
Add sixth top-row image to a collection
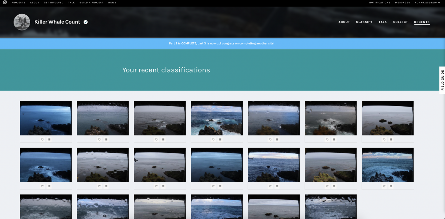(x=334, y=139)
